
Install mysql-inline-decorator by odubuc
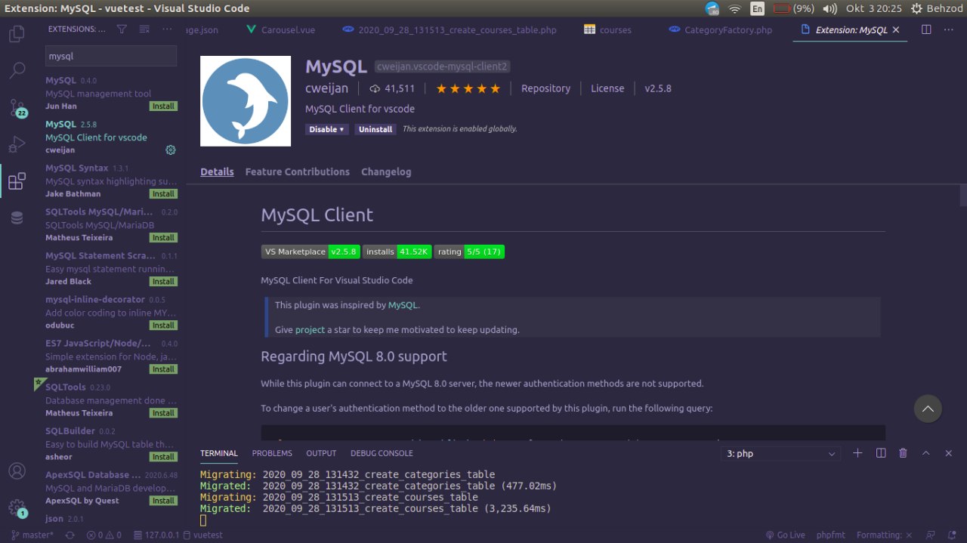click(163, 325)
